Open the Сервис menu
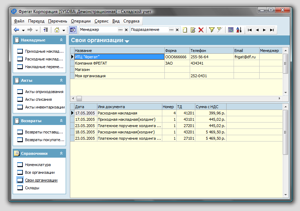The width and height of the screenshot is (300, 211). click(x=101, y=21)
